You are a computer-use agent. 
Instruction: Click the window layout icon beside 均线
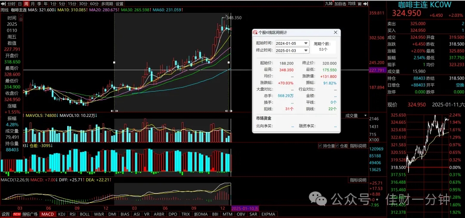point(360,4)
